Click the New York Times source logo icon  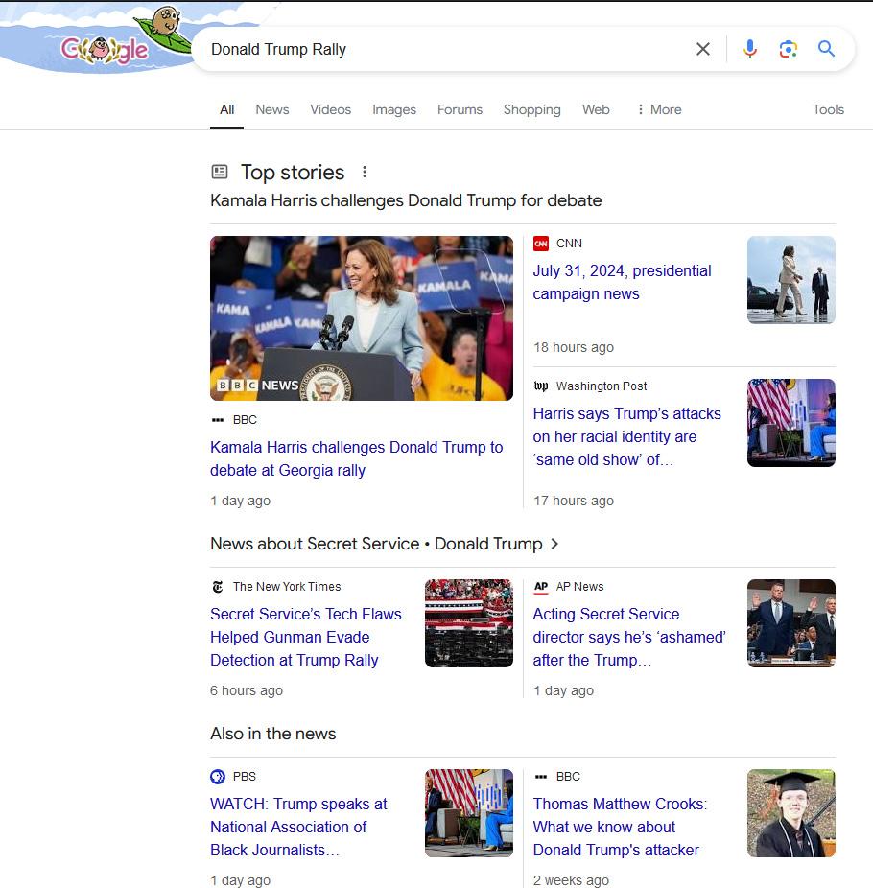click(218, 587)
